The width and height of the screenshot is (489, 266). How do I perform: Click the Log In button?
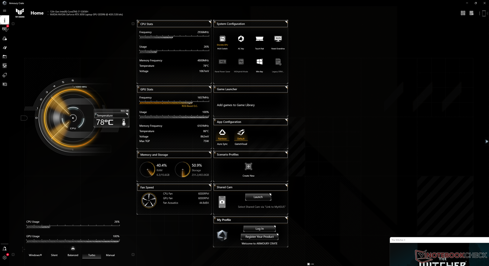pyautogui.click(x=260, y=229)
